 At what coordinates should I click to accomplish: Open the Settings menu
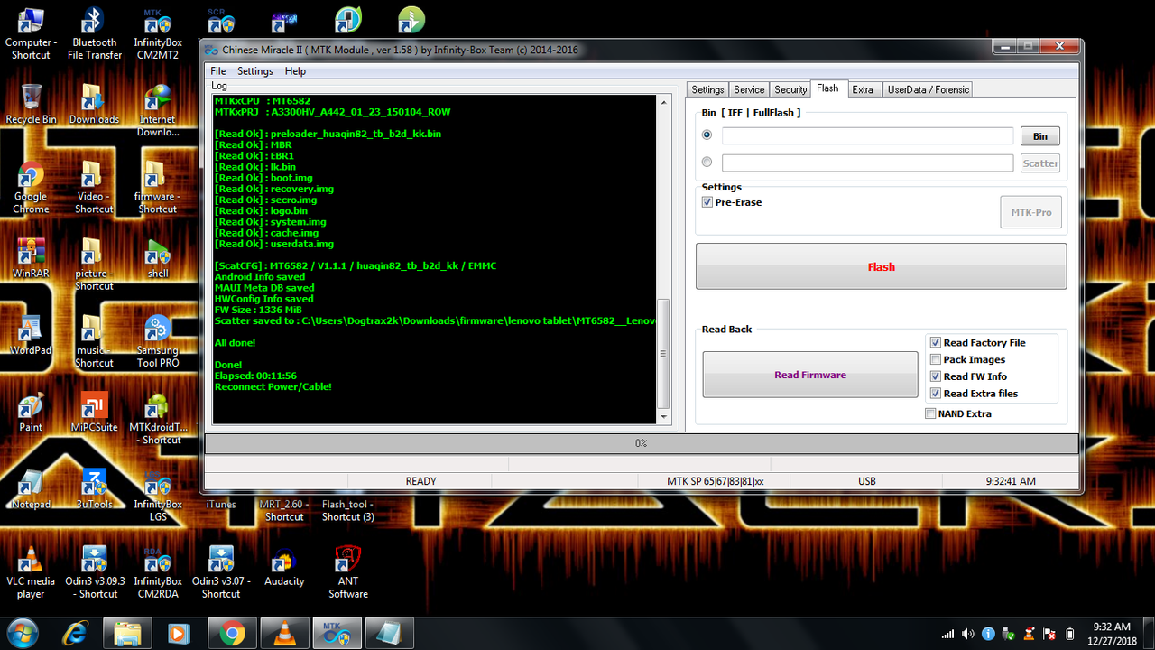254,70
